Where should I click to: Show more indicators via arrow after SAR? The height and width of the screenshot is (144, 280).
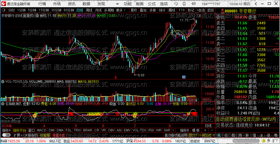(x=173, y=130)
